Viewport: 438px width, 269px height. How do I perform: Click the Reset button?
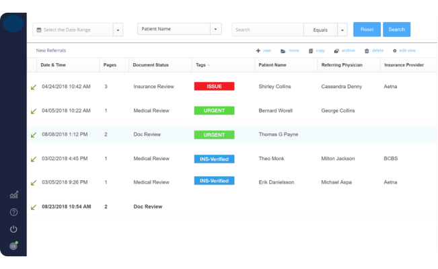pyautogui.click(x=367, y=30)
